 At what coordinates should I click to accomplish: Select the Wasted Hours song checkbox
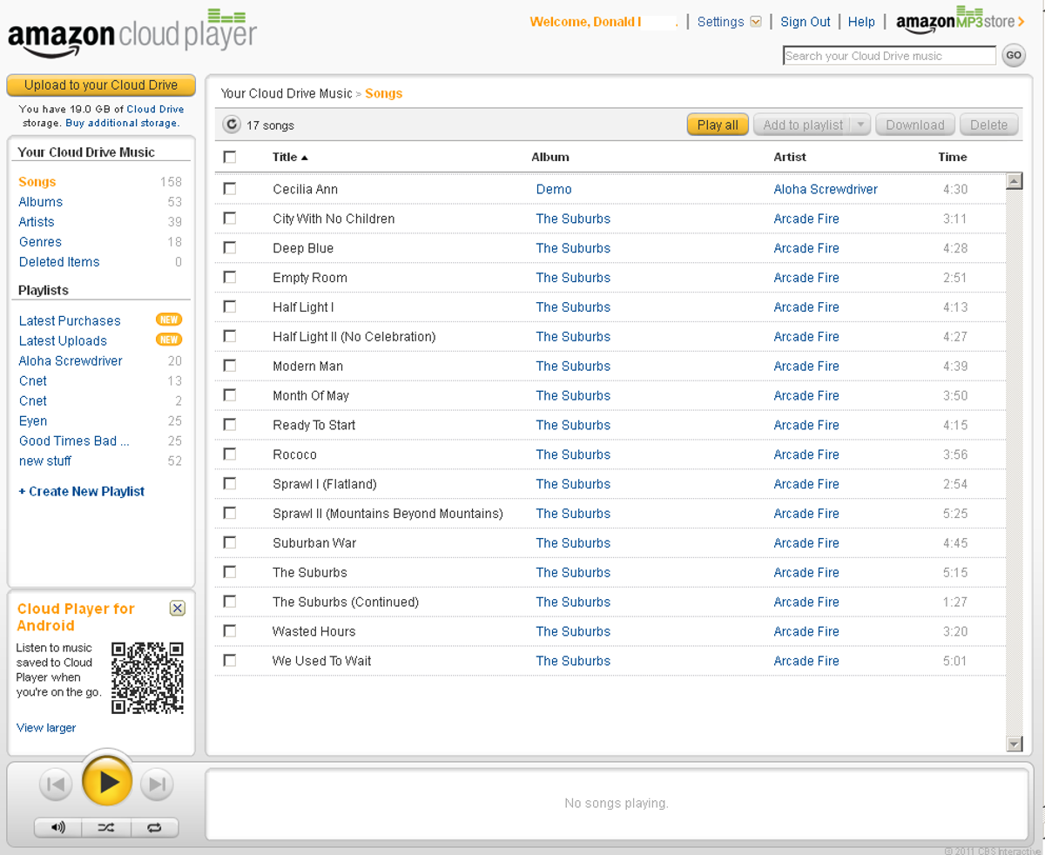[230, 631]
